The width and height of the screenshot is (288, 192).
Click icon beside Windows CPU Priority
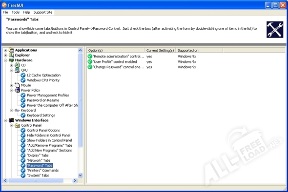(23, 80)
